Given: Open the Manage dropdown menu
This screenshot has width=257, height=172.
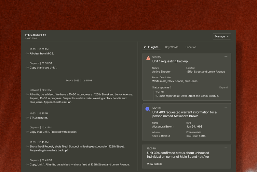Looking at the screenshot, I should [x=222, y=37].
